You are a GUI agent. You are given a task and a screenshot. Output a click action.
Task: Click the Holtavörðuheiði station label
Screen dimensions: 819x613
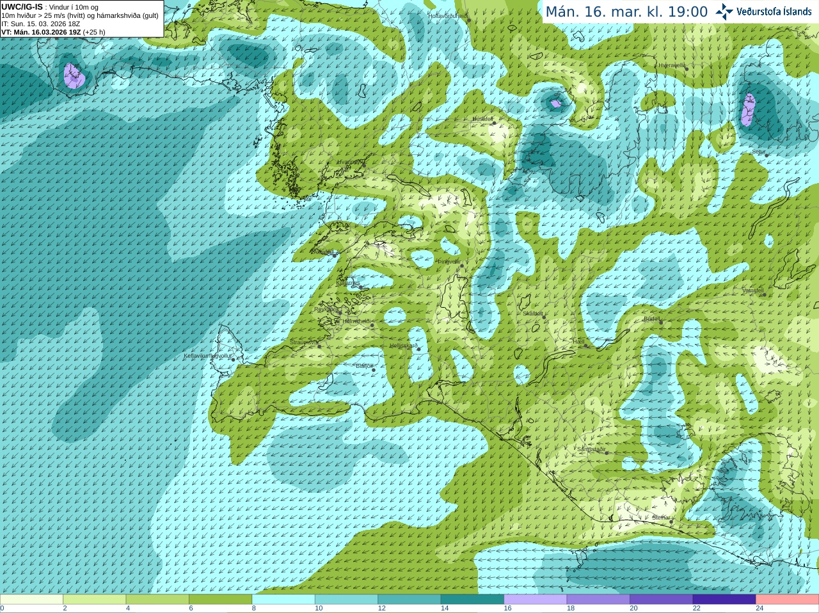point(448,15)
